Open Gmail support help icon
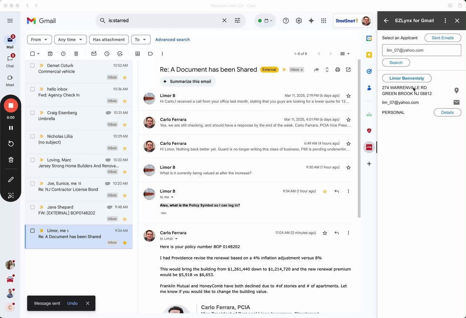This screenshot has height=318, width=466. [x=286, y=21]
